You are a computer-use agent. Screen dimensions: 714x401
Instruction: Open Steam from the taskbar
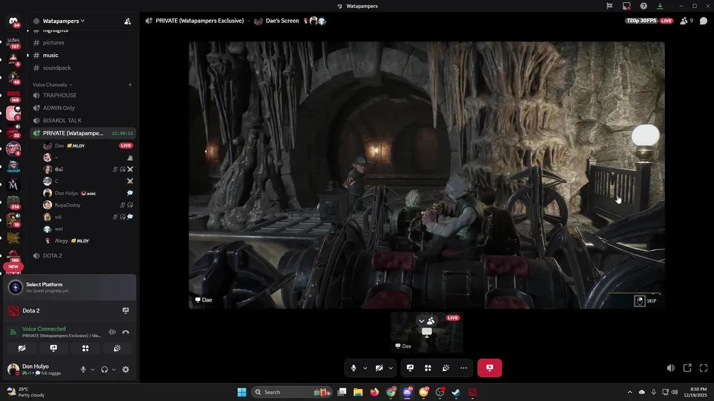[456, 392]
